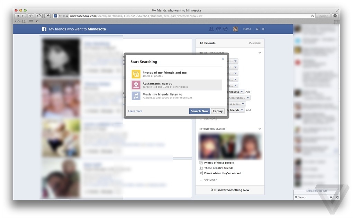353x218 pixels.
Task: Click the blurred photos thumbnail strip
Action: pyautogui.click(x=230, y=146)
